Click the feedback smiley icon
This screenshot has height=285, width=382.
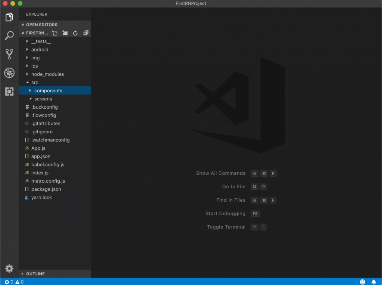point(363,282)
